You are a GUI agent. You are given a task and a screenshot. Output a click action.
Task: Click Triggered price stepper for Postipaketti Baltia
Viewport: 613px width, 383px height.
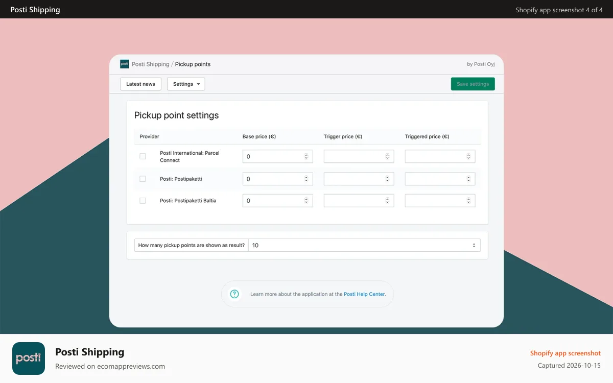tap(469, 201)
